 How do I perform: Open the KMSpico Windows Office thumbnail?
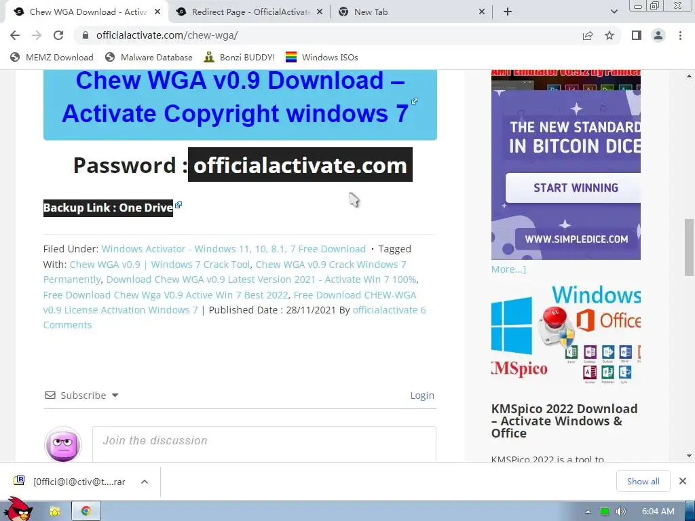pos(565,335)
